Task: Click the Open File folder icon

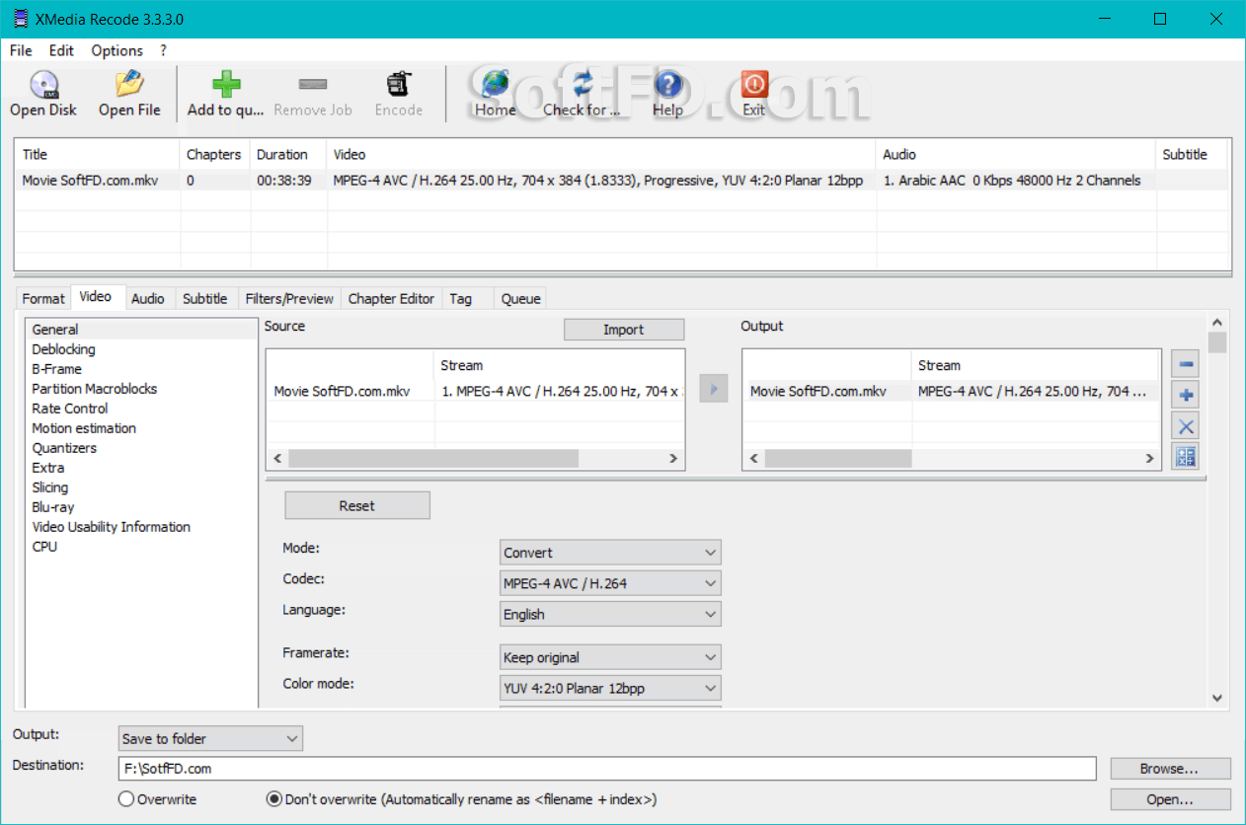Action: (129, 84)
